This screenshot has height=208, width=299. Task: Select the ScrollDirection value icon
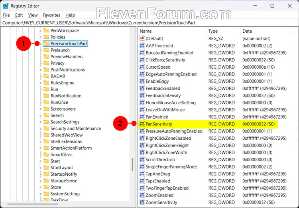pos(142,159)
